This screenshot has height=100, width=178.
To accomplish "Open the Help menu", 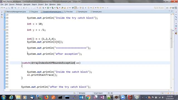I will click(59, 4).
